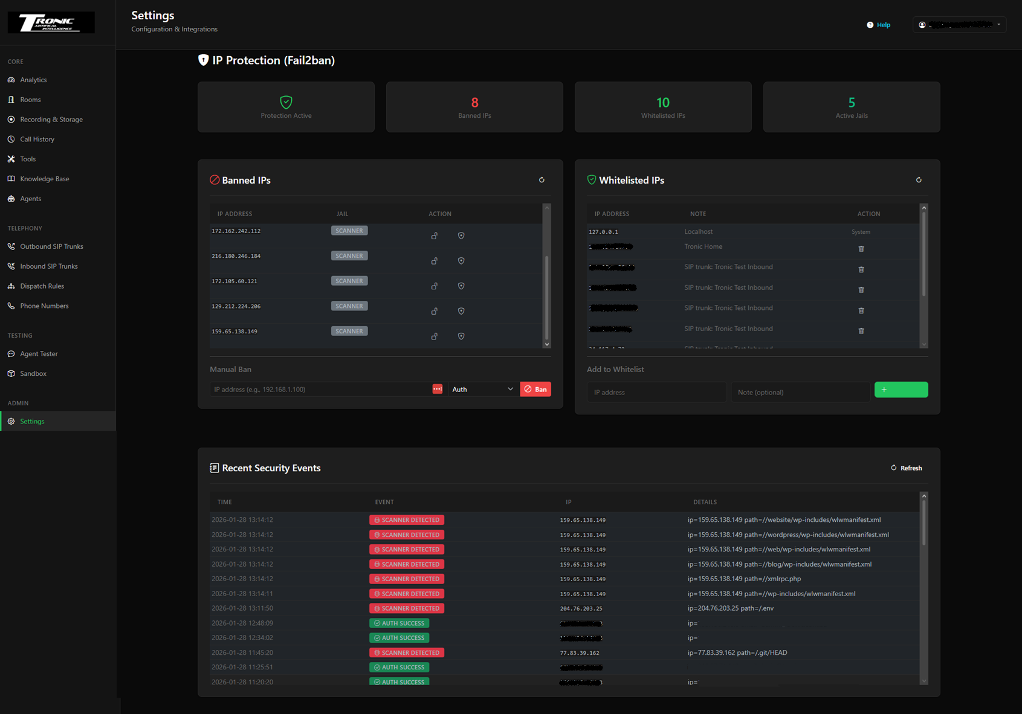Click the shield icon for banned 159.65.138.149
The width and height of the screenshot is (1022, 714).
point(461,336)
